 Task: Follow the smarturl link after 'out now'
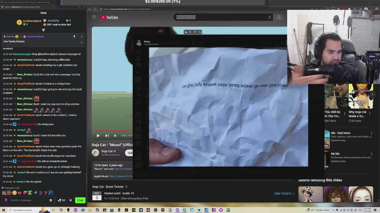[123, 169]
